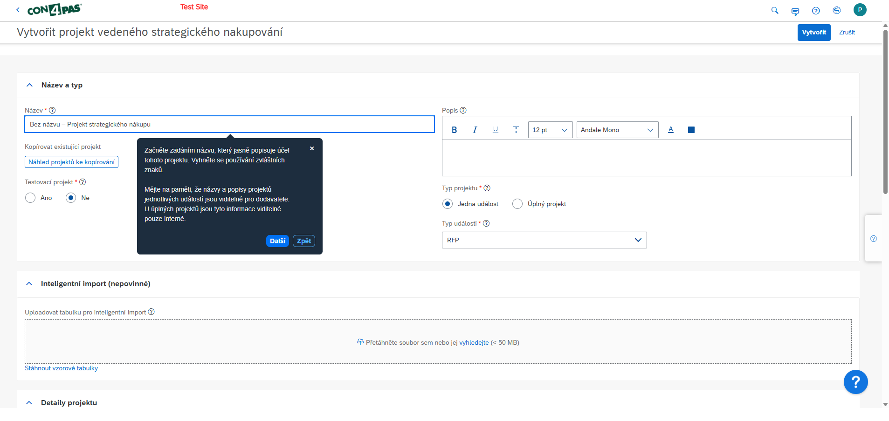
Task: Select Ne for Testovací projekt
Action: (x=71, y=198)
